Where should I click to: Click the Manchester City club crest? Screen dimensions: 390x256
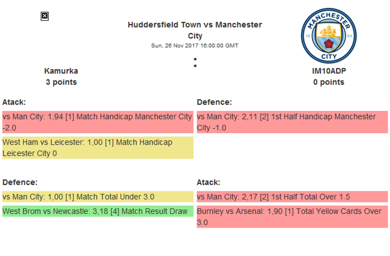(x=329, y=36)
